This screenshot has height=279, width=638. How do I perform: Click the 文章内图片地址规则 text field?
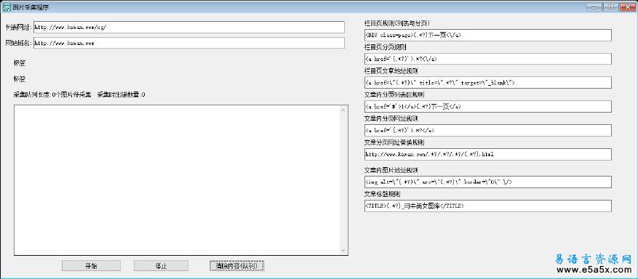pyautogui.click(x=488, y=182)
